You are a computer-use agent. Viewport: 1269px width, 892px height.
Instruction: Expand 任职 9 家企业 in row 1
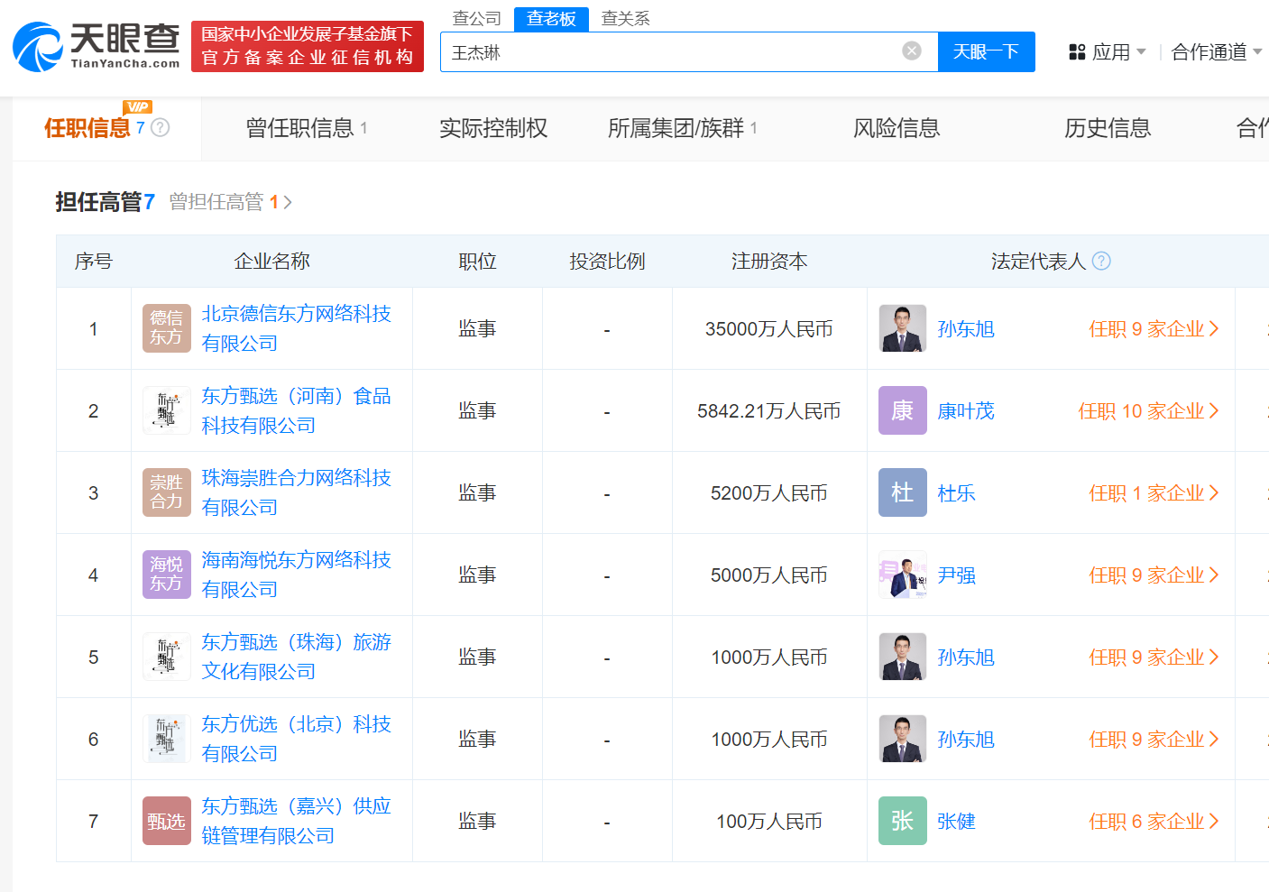tap(1154, 329)
